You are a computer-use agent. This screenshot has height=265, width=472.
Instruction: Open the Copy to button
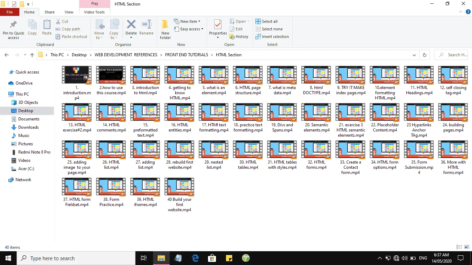point(114,30)
